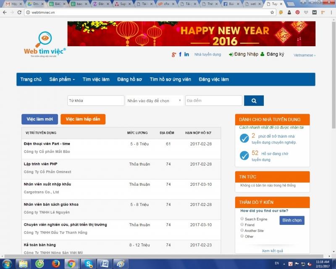
Task: Expand the Sản phẩm dropdown menu
Action: pyautogui.click(x=62, y=79)
